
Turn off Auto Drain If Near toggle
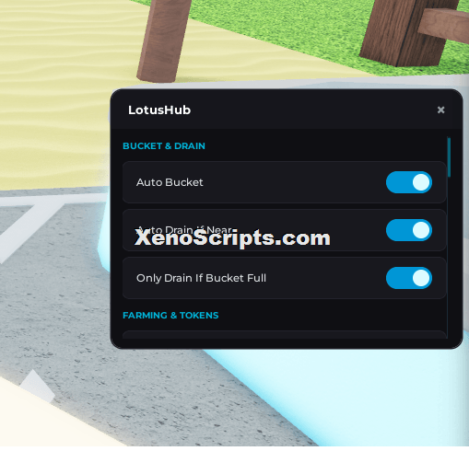click(409, 230)
